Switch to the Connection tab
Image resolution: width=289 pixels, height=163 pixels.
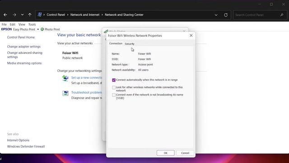click(x=116, y=43)
